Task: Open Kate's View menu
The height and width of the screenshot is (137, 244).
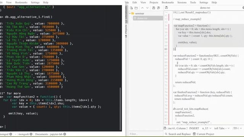Action: coord(143,2)
